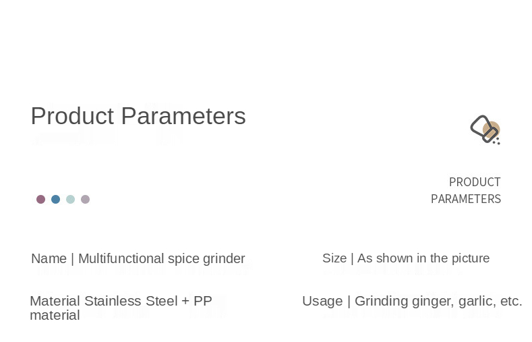This screenshot has height=342, width=532.
Task: Click the small uppercase "PRODUCT" text
Action: click(475, 182)
